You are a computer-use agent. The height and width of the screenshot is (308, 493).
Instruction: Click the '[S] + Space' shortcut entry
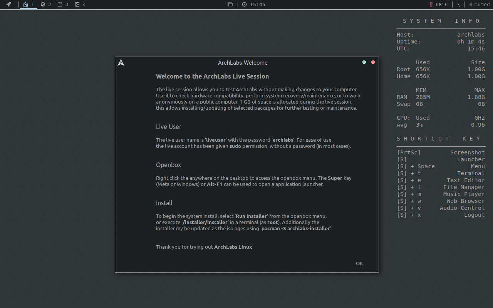tap(416, 166)
